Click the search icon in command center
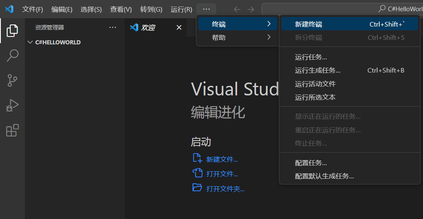Image resolution: width=423 pixels, height=219 pixels. click(382, 9)
